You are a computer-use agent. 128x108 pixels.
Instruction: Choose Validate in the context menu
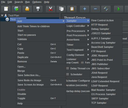[x=22, y=39]
